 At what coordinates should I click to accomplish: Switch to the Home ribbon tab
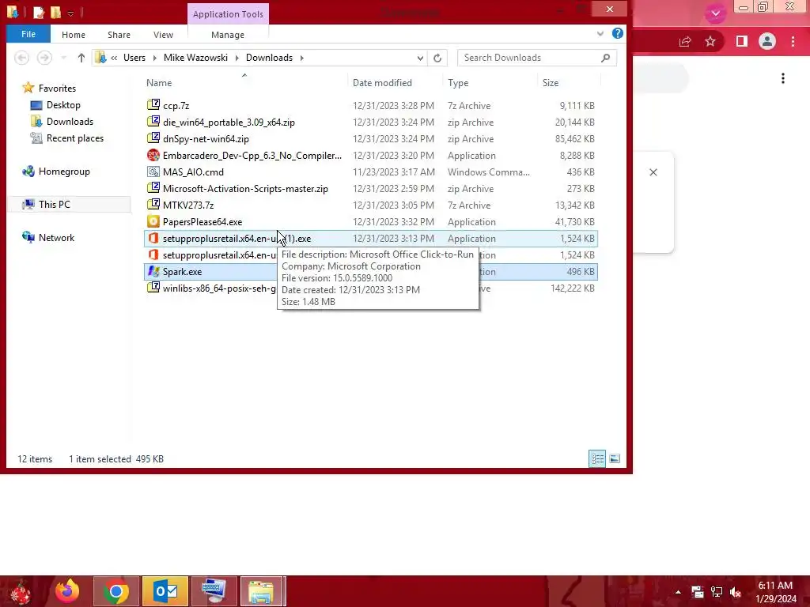pos(74,35)
